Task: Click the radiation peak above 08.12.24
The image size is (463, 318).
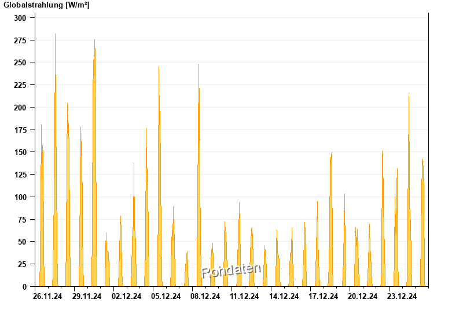Action: (199, 175)
